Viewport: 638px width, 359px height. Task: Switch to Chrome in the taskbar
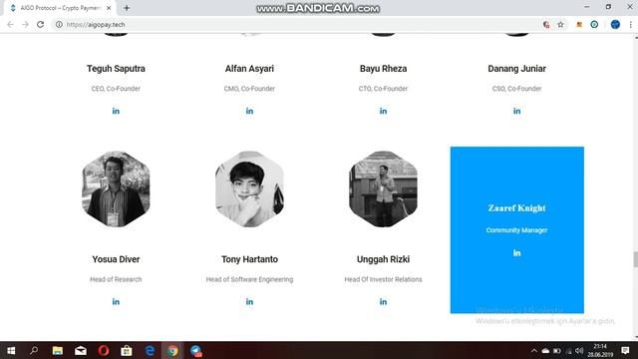point(172,350)
